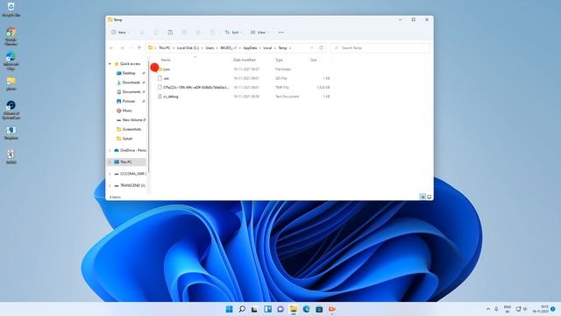Screen dimensions: 561x316
Task: Sort by Type column header
Action: click(279, 60)
